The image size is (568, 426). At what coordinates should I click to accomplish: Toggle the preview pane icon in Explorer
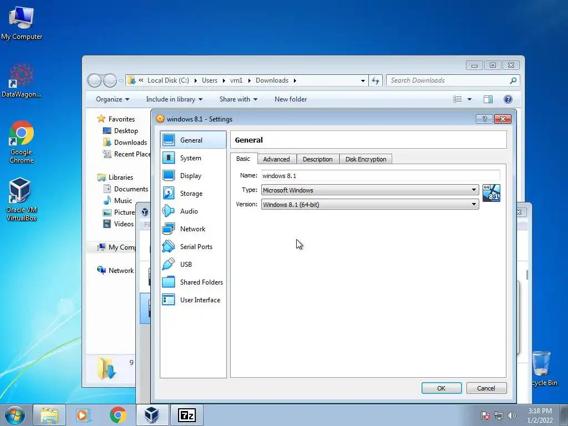click(x=488, y=99)
